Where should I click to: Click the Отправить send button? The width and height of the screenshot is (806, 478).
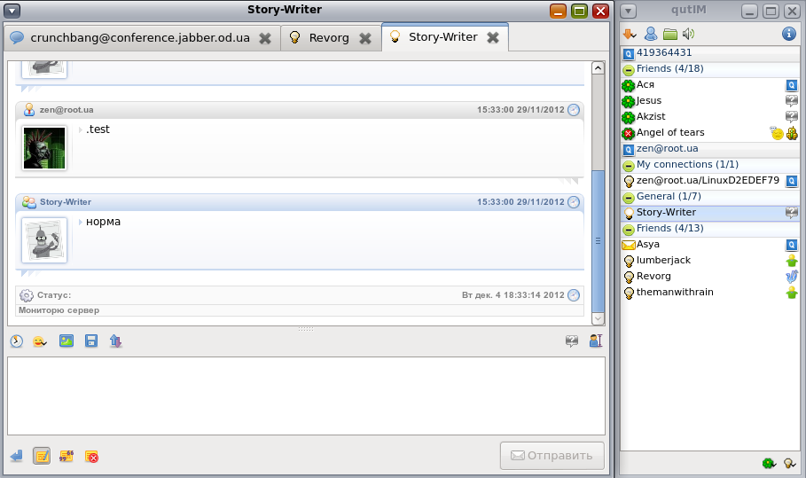click(x=552, y=456)
